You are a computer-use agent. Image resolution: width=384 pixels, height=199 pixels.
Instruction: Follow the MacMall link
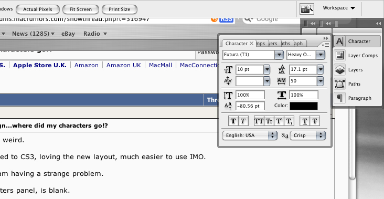click(x=161, y=65)
